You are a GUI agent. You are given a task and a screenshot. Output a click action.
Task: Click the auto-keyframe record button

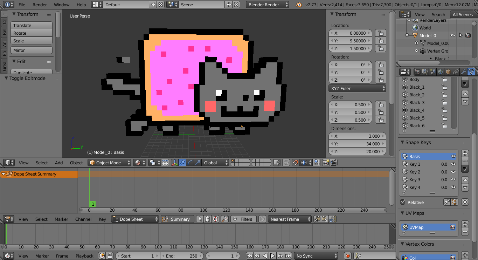347,256
